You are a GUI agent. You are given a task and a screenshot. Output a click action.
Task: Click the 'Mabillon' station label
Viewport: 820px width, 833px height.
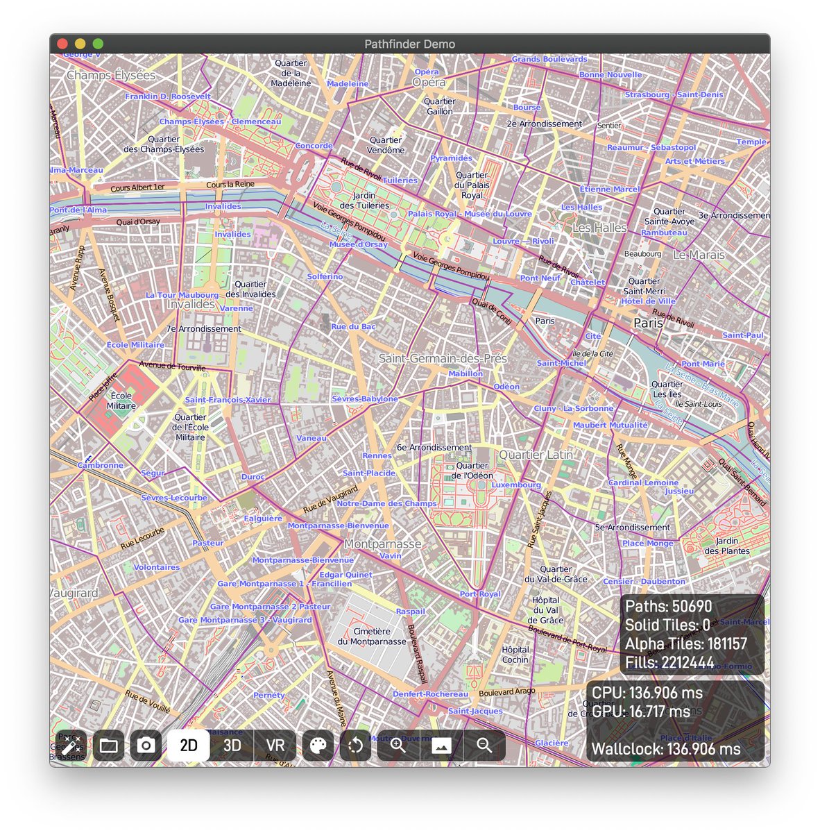pyautogui.click(x=465, y=373)
